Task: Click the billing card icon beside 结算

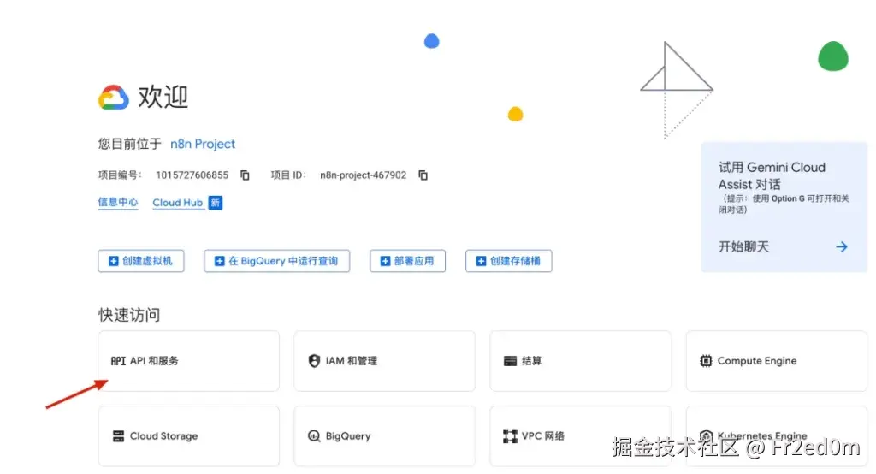Action: click(510, 361)
